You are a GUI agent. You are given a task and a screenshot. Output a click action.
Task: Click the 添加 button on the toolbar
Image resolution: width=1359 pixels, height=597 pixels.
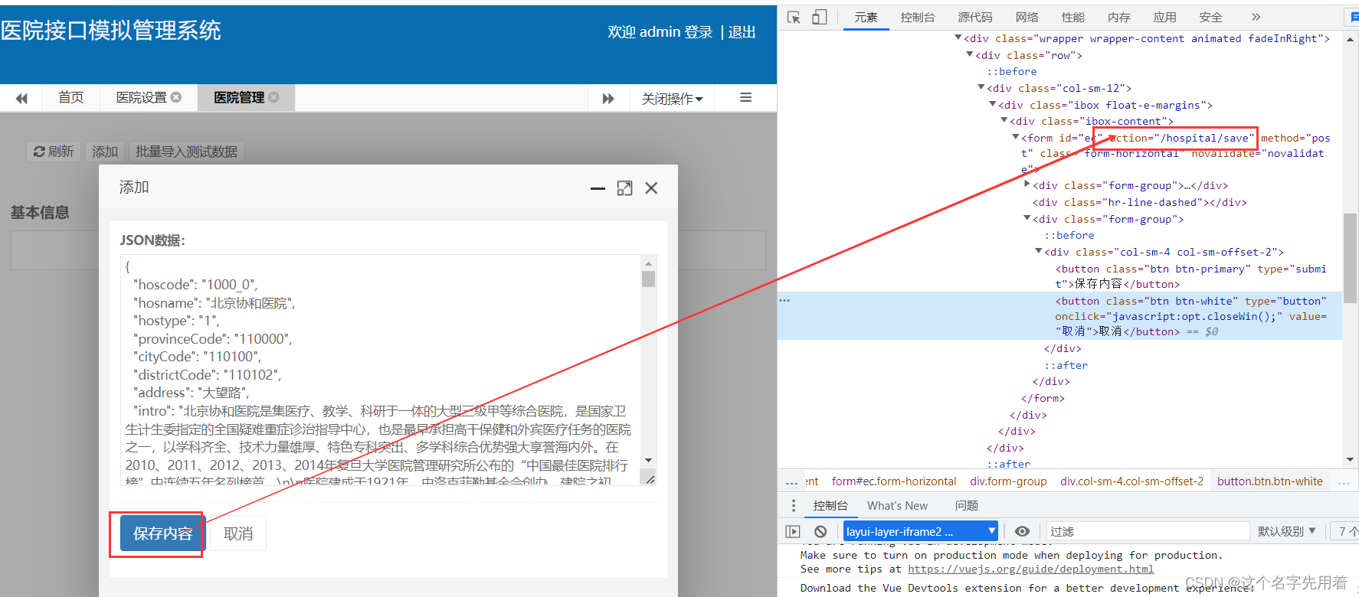pos(105,152)
